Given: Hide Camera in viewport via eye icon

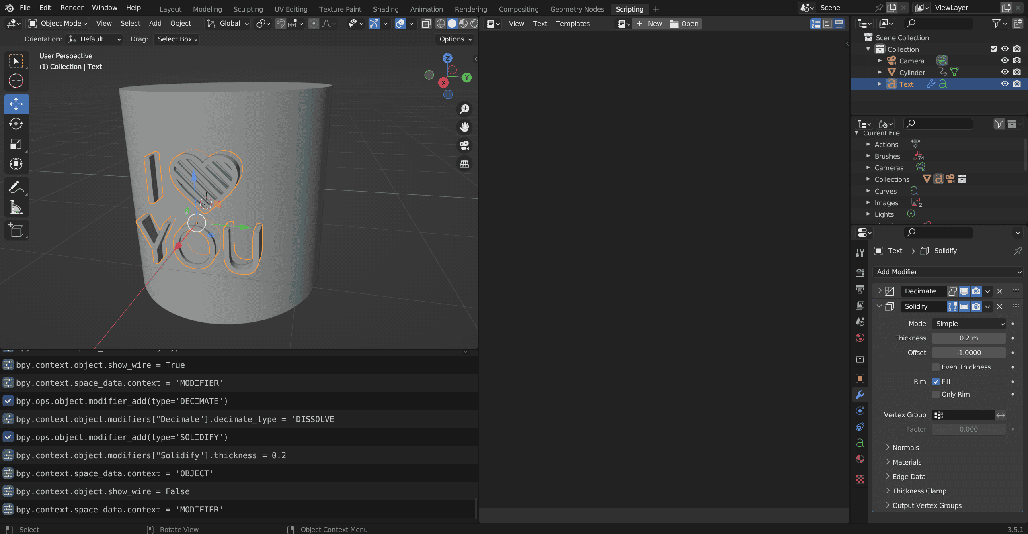Looking at the screenshot, I should pyautogui.click(x=1005, y=61).
